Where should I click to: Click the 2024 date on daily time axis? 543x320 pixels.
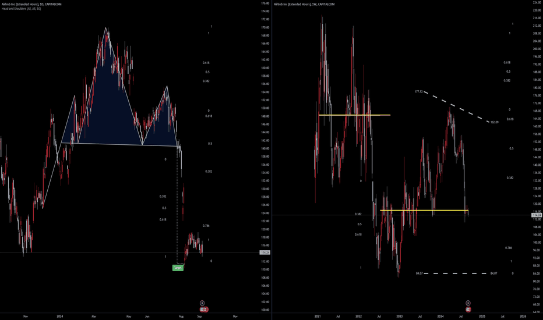pos(60,316)
